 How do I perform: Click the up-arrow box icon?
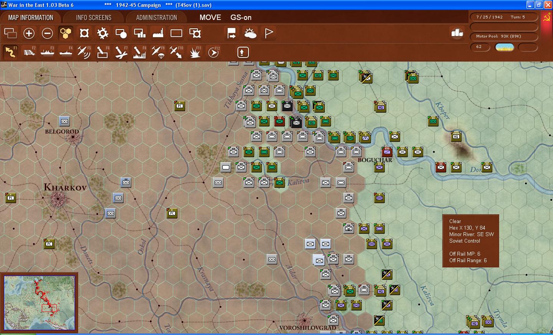(x=243, y=52)
